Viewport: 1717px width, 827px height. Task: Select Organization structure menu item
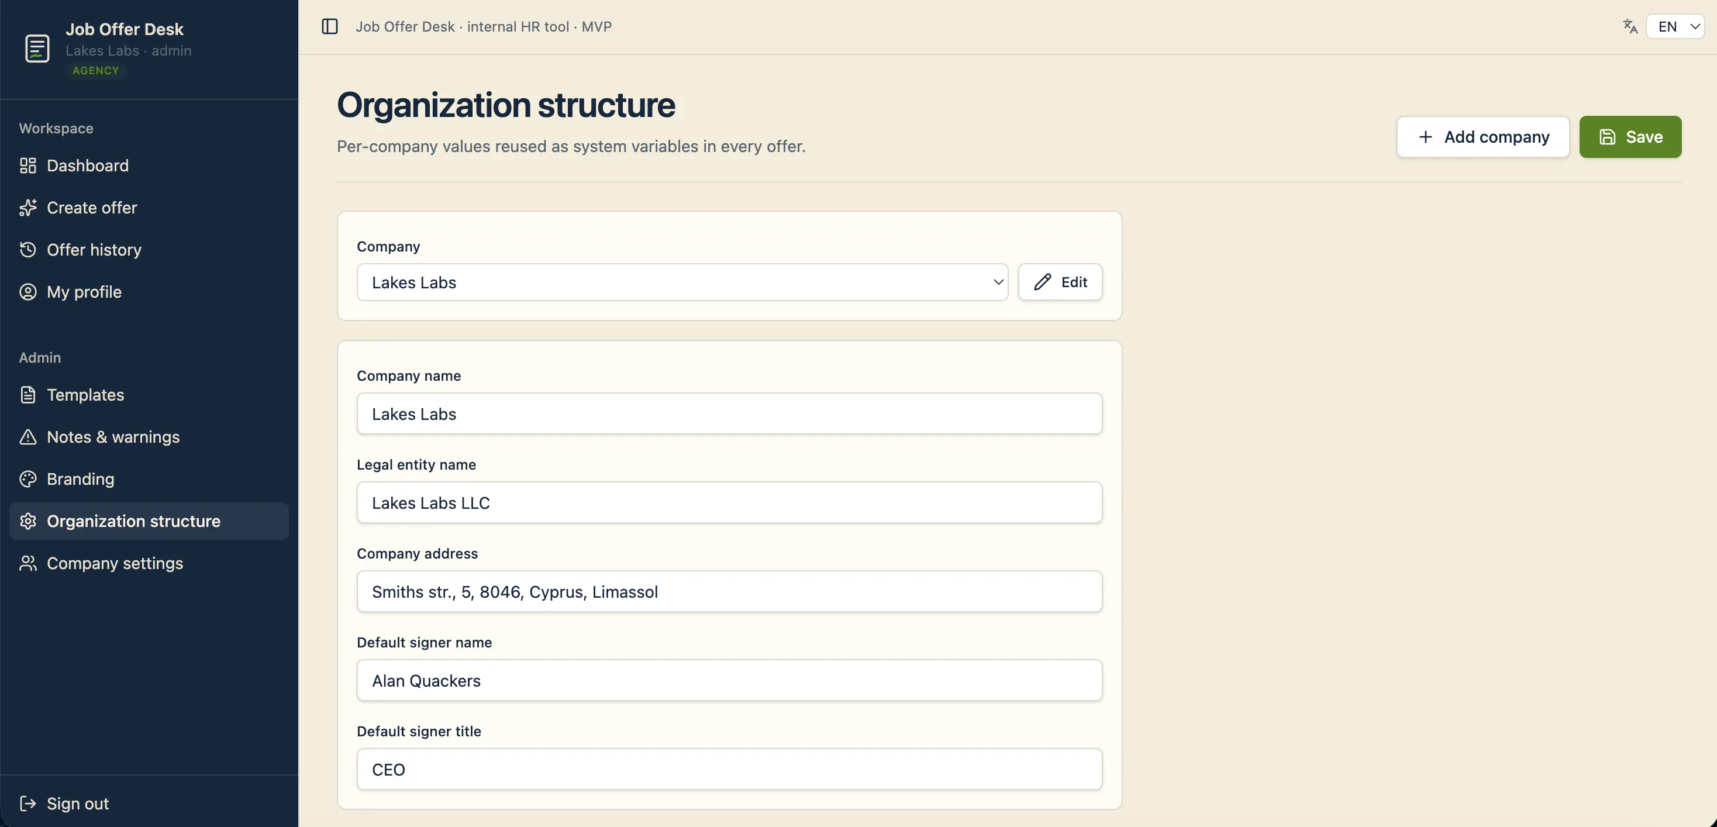[x=149, y=521]
